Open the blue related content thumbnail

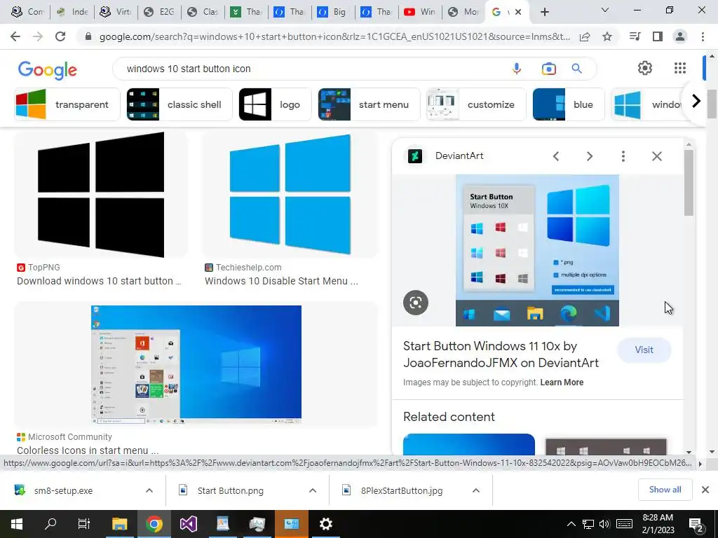click(469, 443)
